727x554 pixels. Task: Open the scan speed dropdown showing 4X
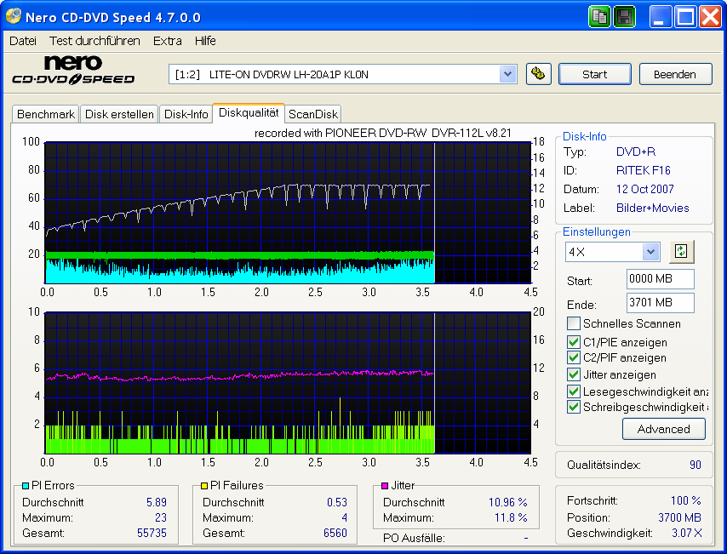tap(652, 251)
